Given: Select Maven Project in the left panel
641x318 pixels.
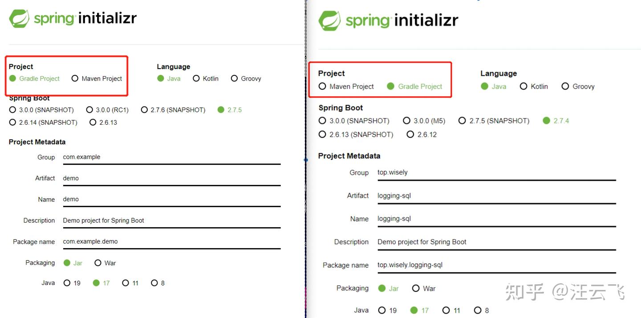Looking at the screenshot, I should click(x=75, y=78).
